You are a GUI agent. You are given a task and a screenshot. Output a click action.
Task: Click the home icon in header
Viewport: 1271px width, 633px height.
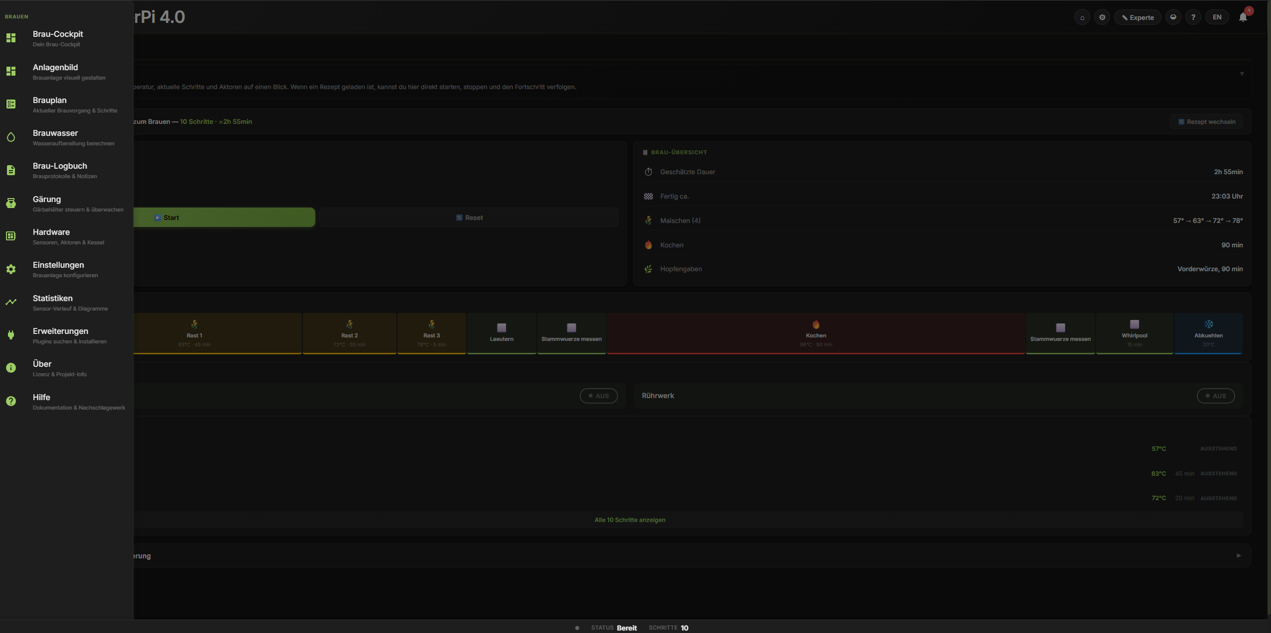point(1082,17)
